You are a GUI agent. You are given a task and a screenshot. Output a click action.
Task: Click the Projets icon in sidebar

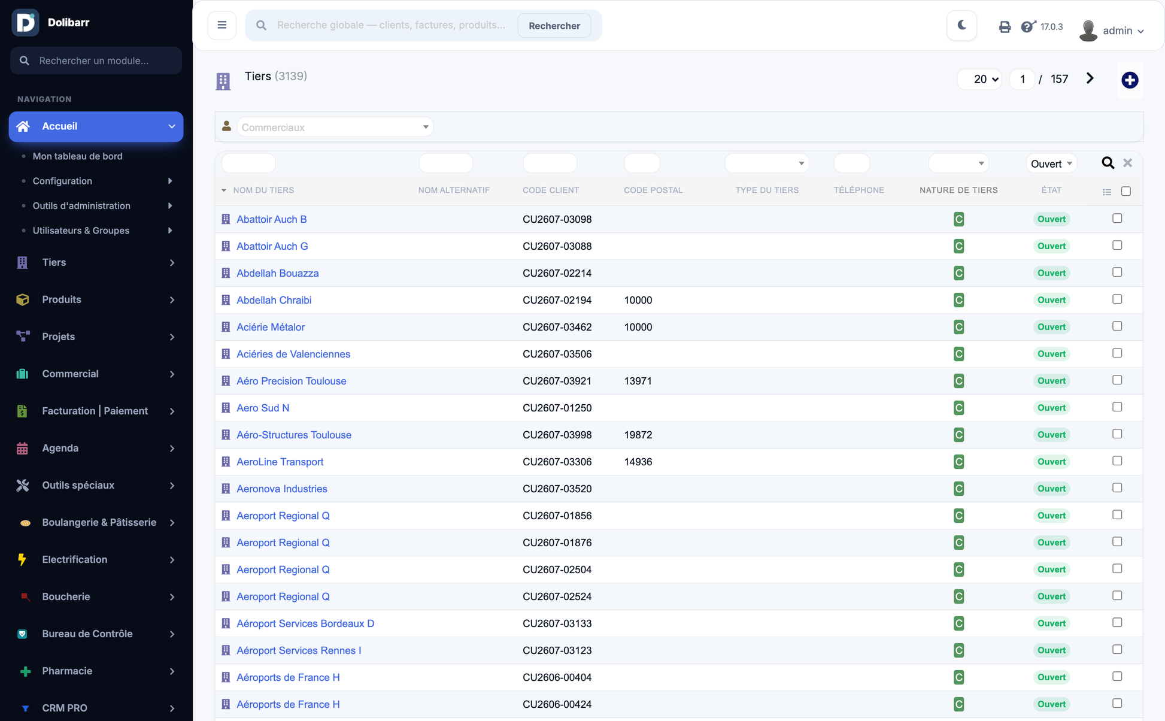coord(23,337)
